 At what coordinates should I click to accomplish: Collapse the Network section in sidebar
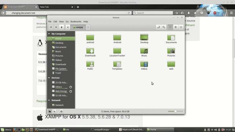tap(49, 100)
